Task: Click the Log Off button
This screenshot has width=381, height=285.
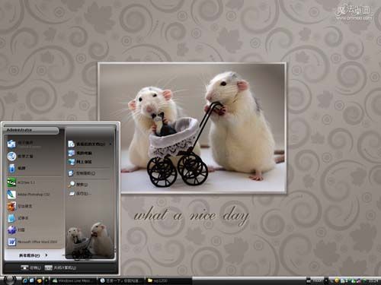Action: pyautogui.click(x=31, y=268)
